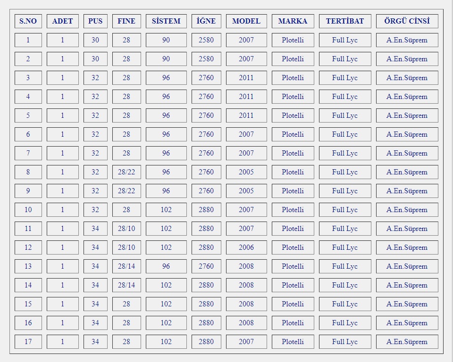Click the MODEL column header
453x362 pixels.
pos(246,21)
